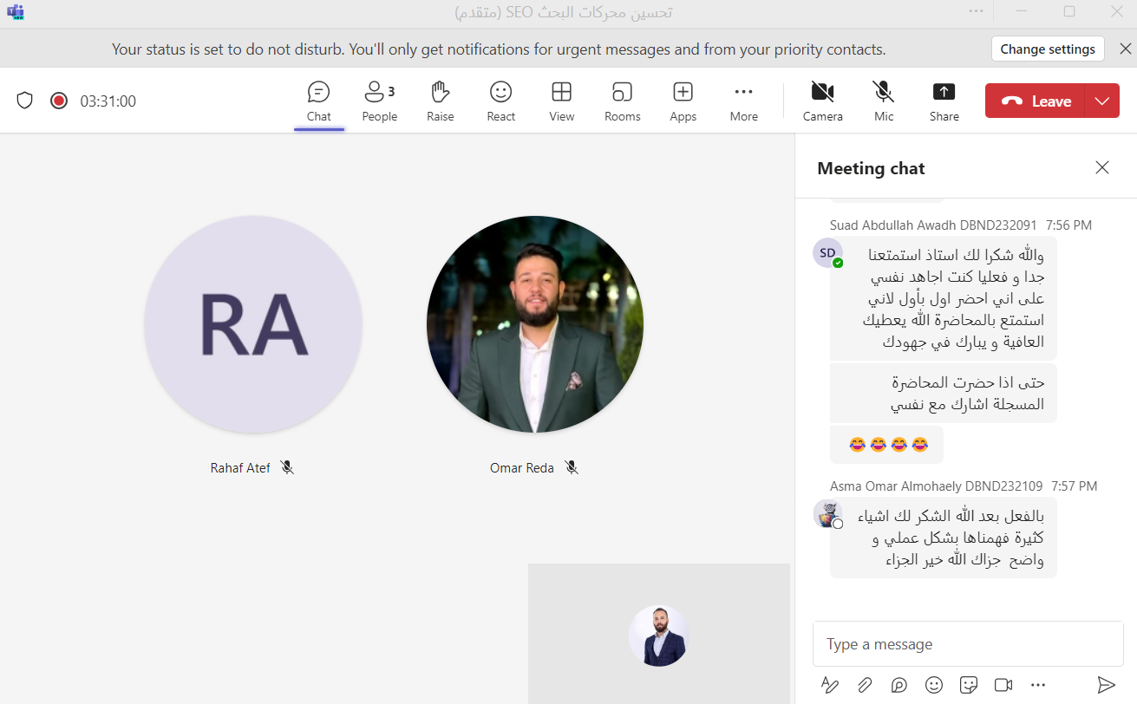Click sender name Asma Omar Almohaely DBND232109
The width and height of the screenshot is (1137, 704).
pos(936,486)
